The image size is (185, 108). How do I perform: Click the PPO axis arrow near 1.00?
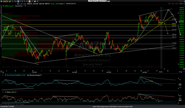tap(178, 79)
